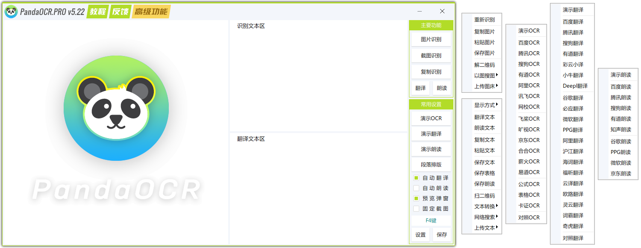Minimize the PandaOCR window
Image resolution: width=641 pixels, height=248 pixels.
pyautogui.click(x=420, y=12)
